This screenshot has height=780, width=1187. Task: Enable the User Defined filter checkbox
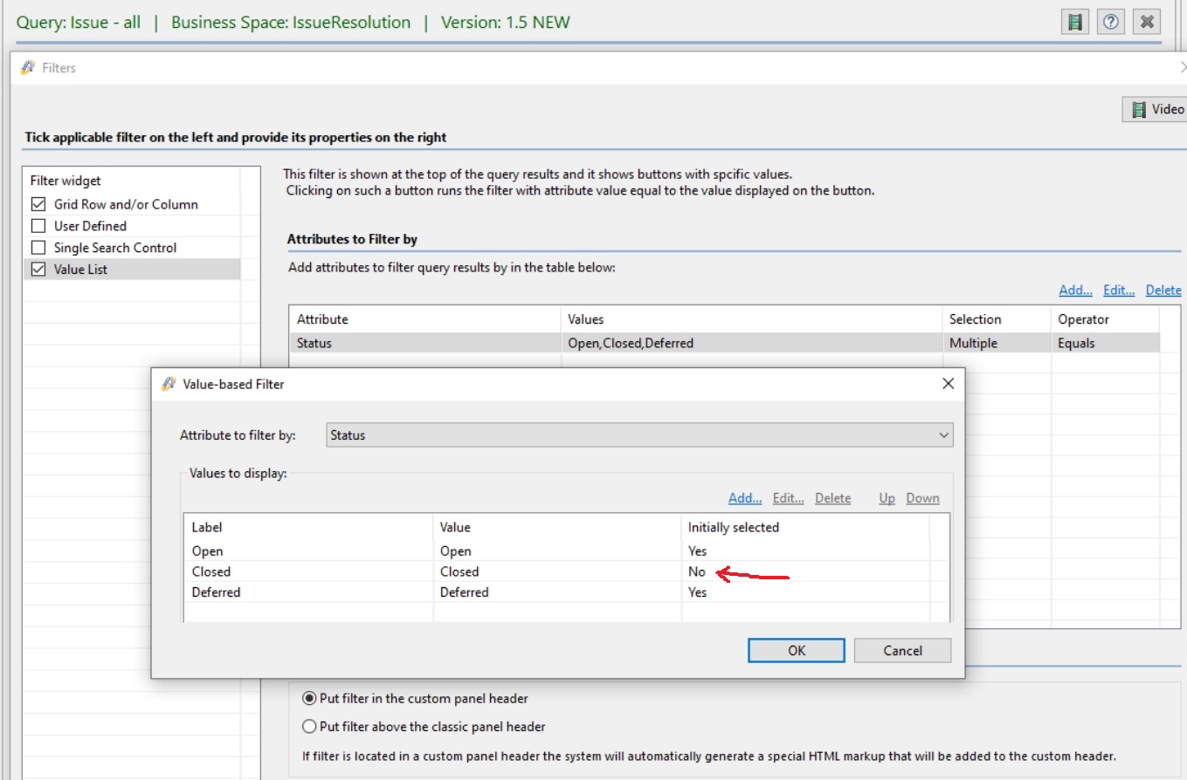point(38,226)
